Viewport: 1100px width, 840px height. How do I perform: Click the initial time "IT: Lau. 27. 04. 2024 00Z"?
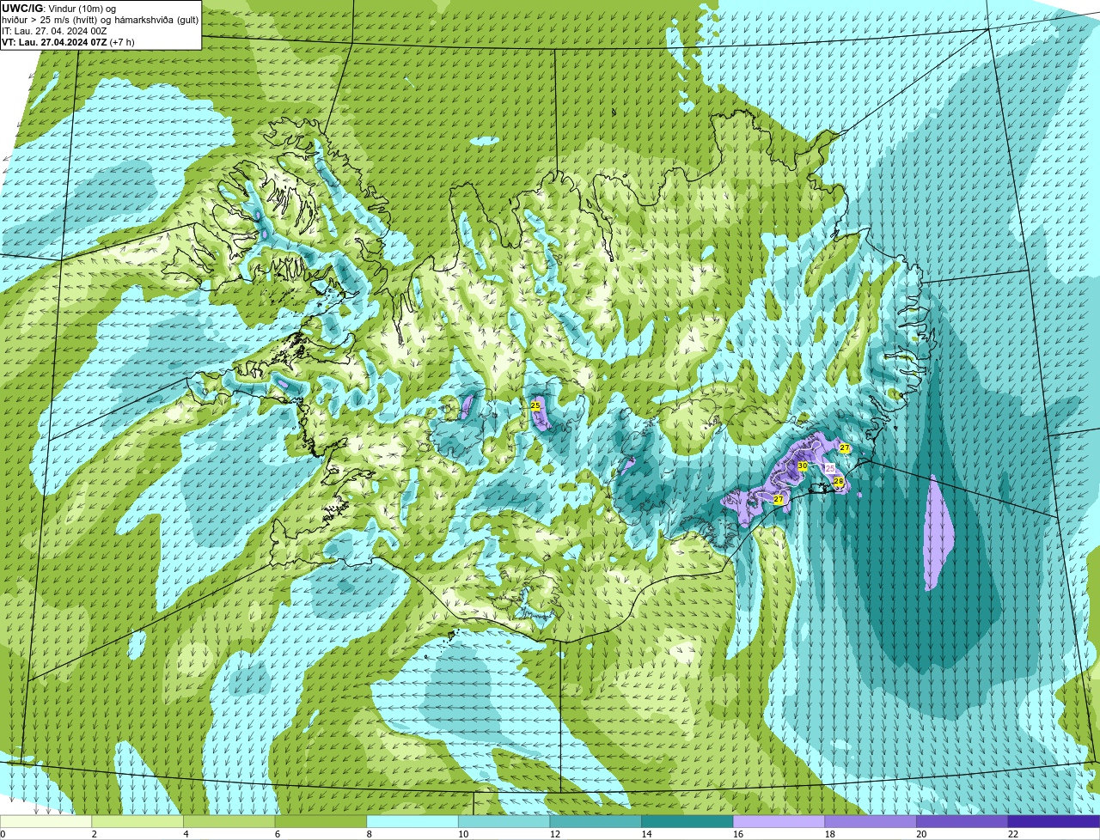coord(54,30)
